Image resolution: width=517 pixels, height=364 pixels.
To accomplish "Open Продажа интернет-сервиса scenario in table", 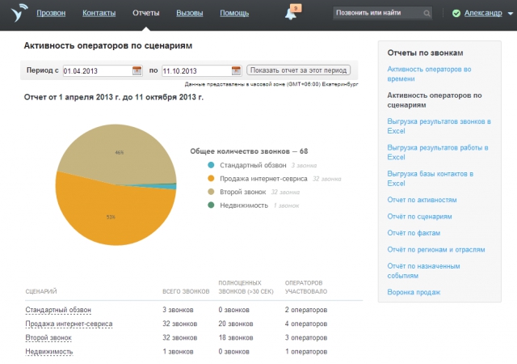I will [x=69, y=324].
